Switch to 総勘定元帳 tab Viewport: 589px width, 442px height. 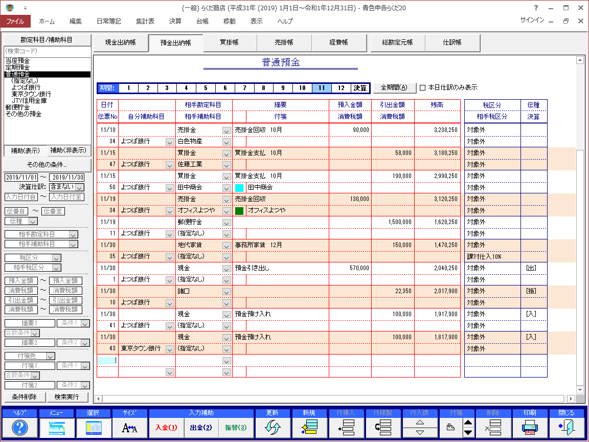(x=397, y=42)
